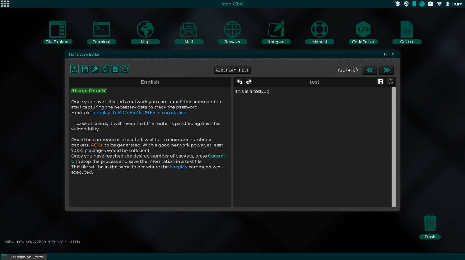The image size is (465, 260).
Task: Go to the next translation entry
Action: (x=386, y=70)
